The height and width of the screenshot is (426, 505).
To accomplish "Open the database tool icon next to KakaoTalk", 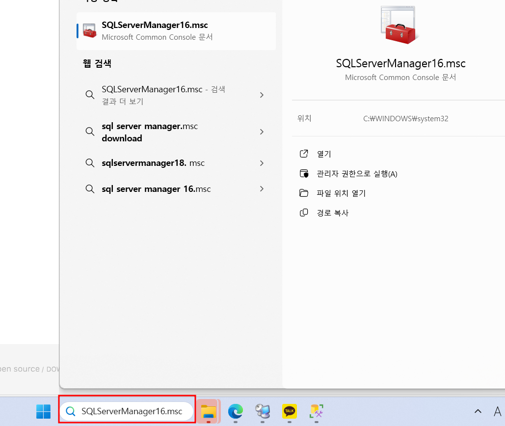I will pos(317,411).
